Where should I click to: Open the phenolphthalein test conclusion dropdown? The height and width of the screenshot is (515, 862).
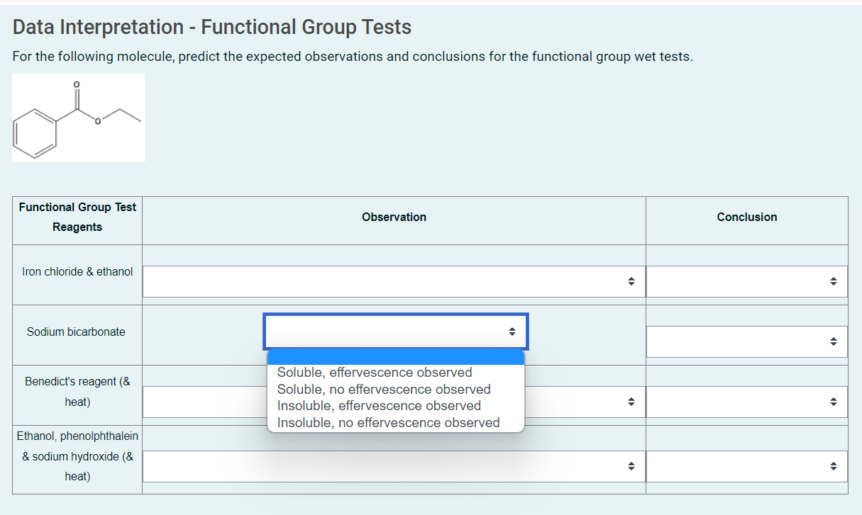(746, 466)
